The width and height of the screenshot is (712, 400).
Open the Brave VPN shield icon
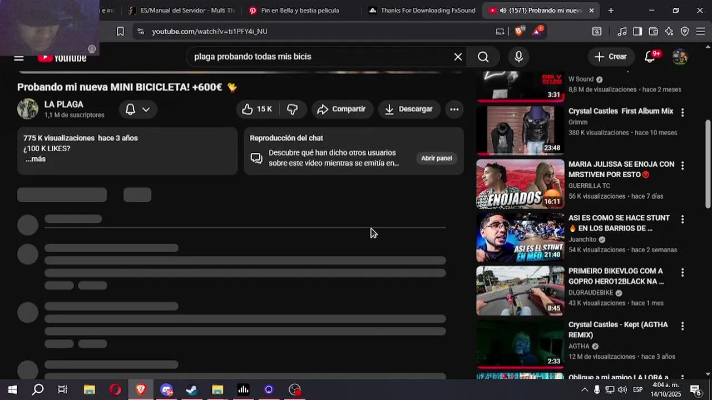[x=685, y=32]
